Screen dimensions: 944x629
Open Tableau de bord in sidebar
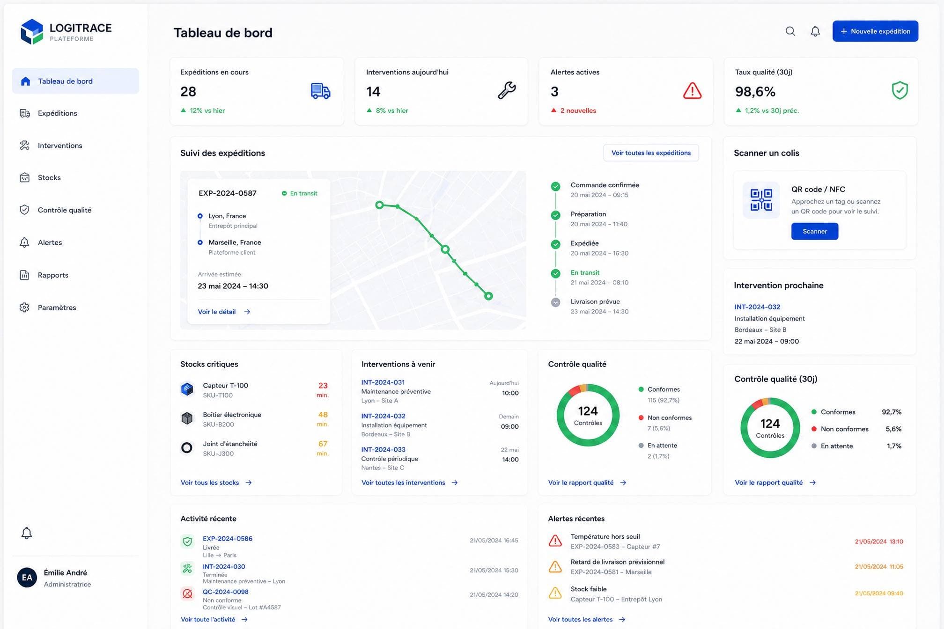point(75,81)
